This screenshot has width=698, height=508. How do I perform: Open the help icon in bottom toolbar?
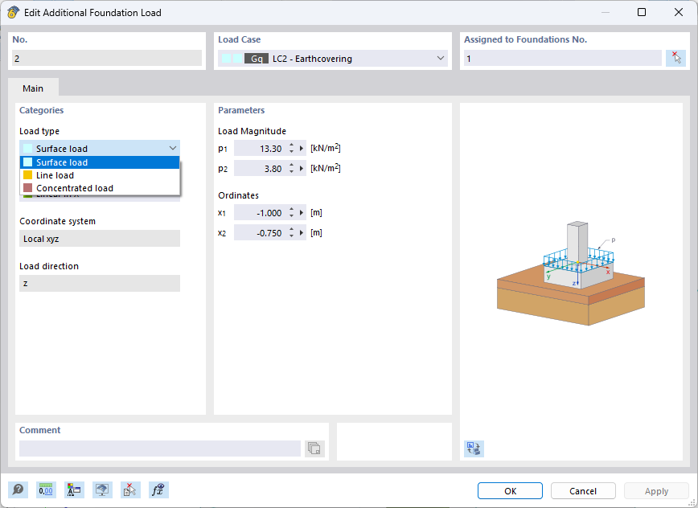[x=18, y=490]
